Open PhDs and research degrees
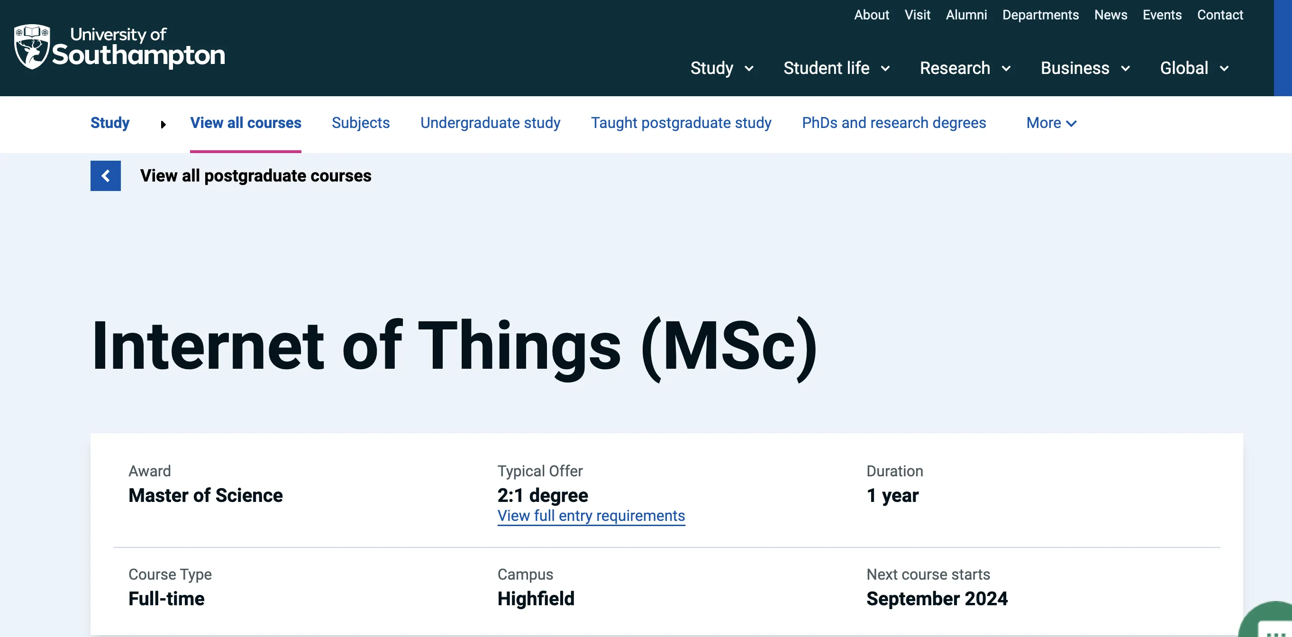This screenshot has height=637, width=1292. 893,123
